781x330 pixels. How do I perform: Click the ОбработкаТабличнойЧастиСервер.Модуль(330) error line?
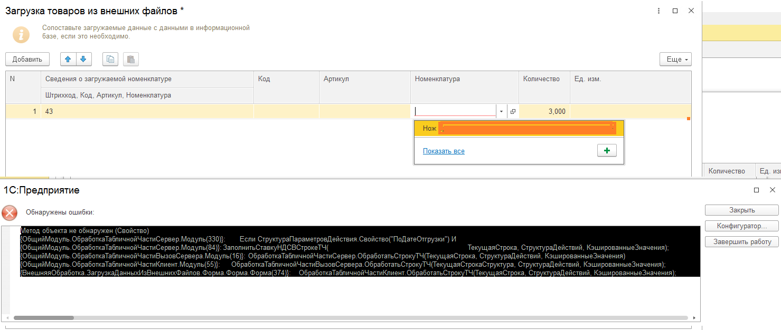click(x=238, y=239)
